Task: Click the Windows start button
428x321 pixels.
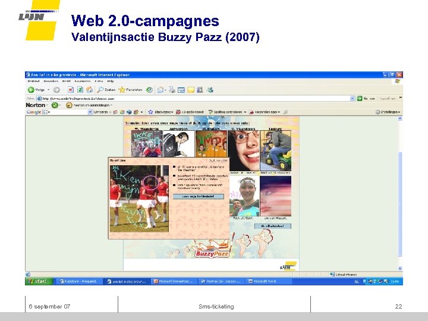Action: pos(39,281)
